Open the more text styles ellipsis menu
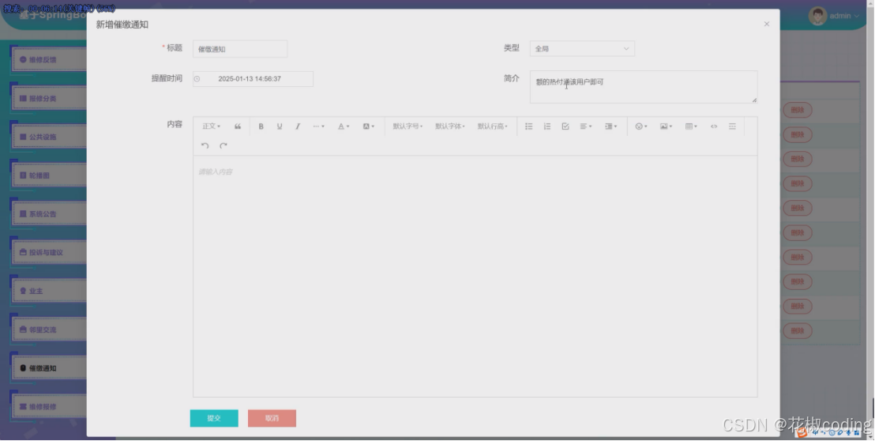This screenshot has width=875, height=441. pyautogui.click(x=318, y=126)
